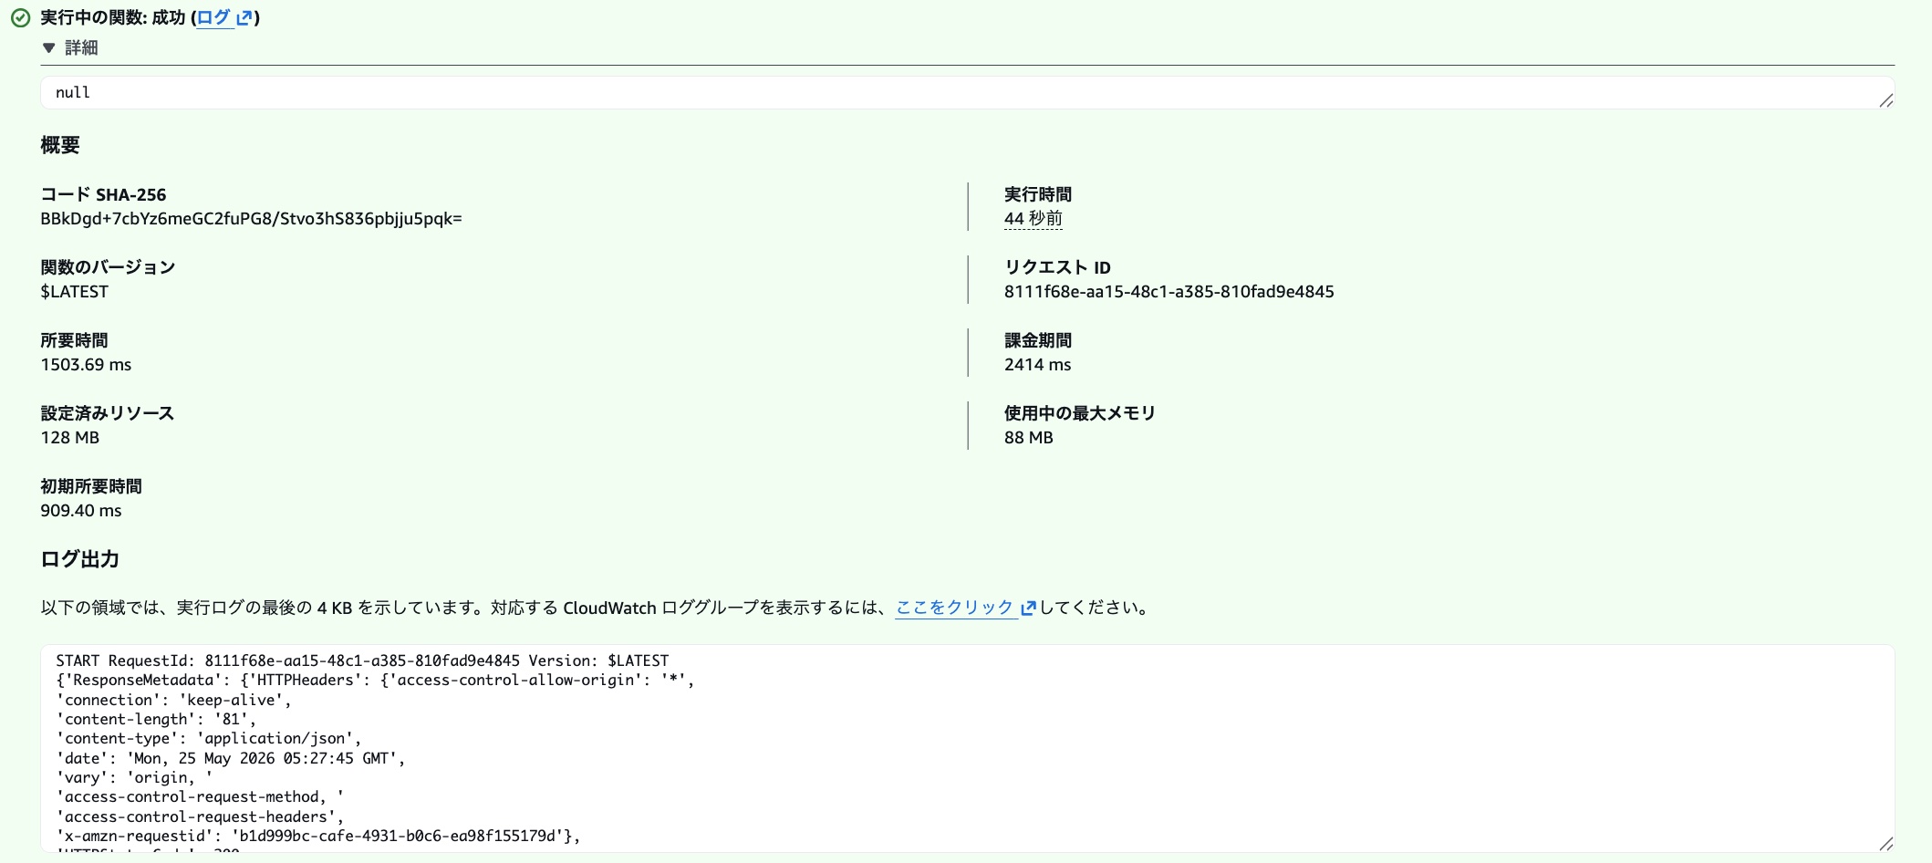Click the 'content-length': '81' log line
Image resolution: width=1932 pixels, height=863 pixels.
click(156, 719)
